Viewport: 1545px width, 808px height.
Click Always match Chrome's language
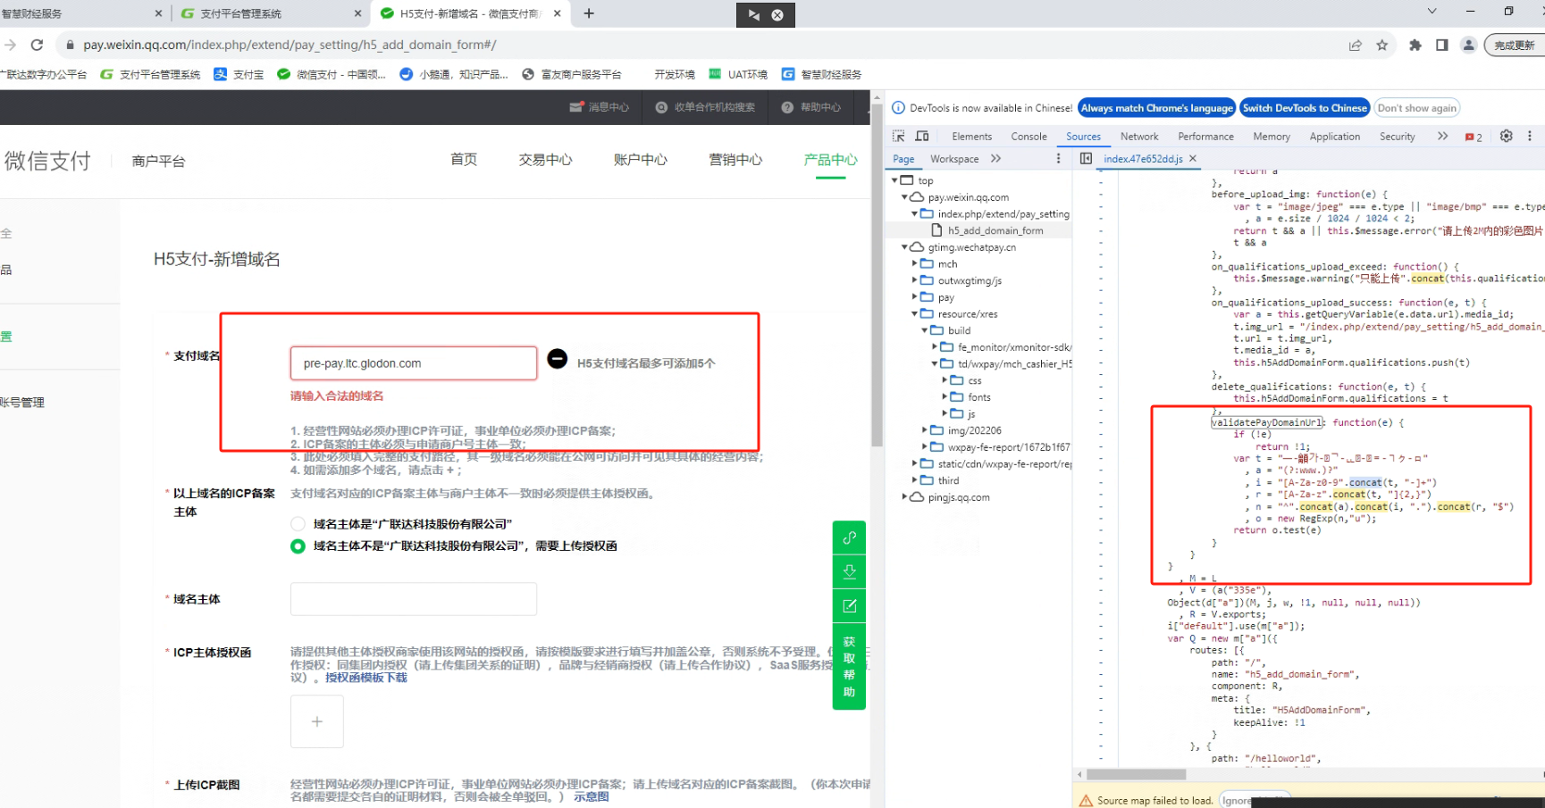(x=1157, y=108)
